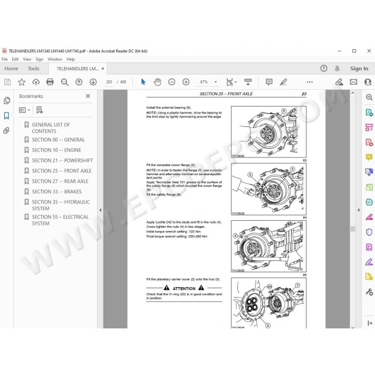The width and height of the screenshot is (375, 375).
Task: Toggle the Bookmarks panel icon
Action: coord(6,116)
